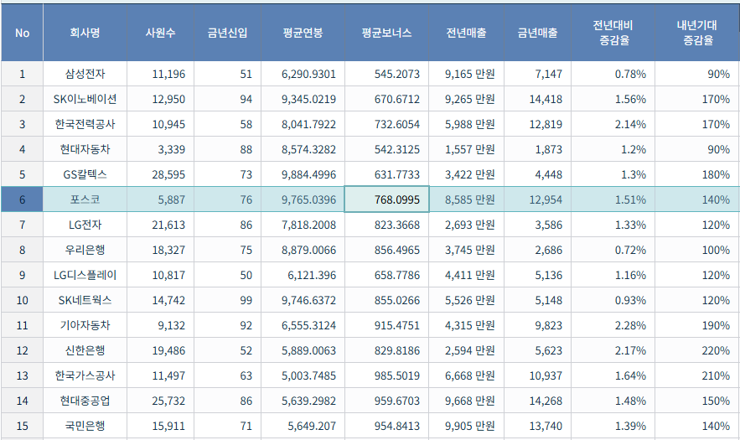Click the 11,196 employee count cell

pyautogui.click(x=160, y=74)
